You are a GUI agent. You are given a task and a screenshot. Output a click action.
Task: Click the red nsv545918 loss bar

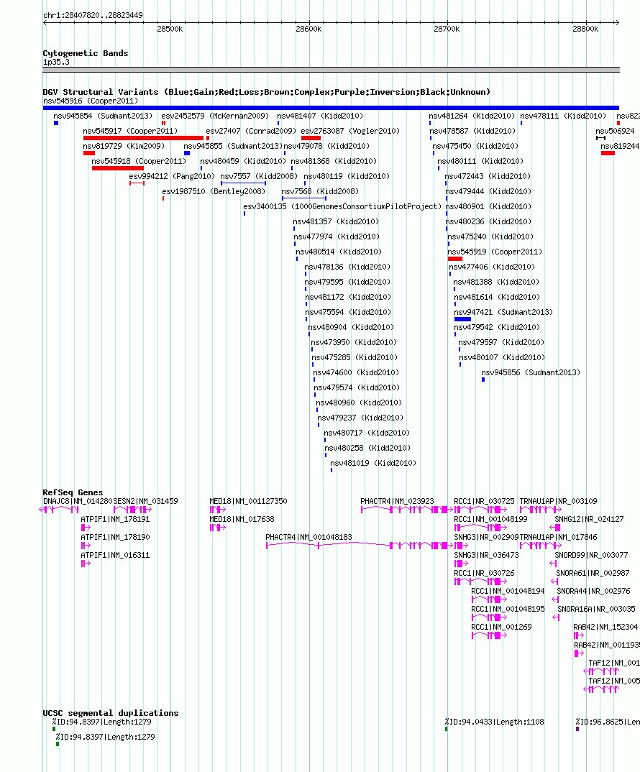(118, 168)
